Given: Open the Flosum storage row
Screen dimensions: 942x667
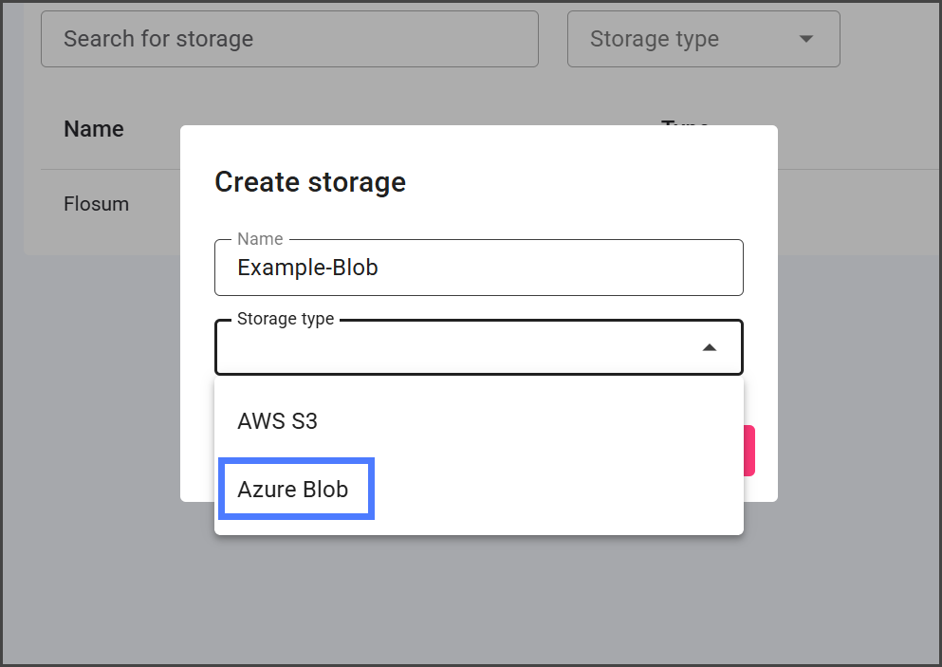Looking at the screenshot, I should (x=97, y=204).
